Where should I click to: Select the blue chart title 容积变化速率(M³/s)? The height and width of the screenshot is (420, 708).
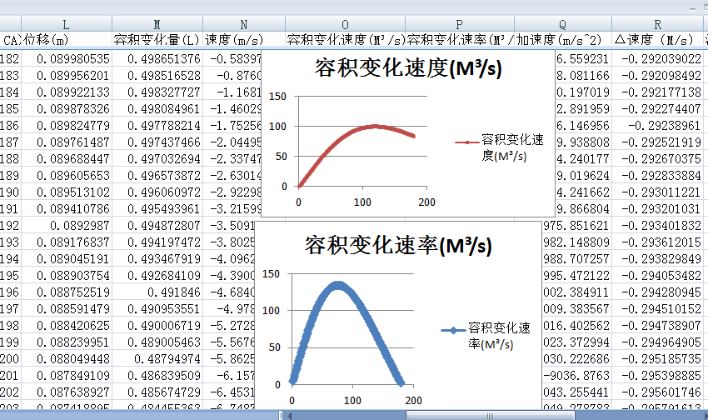pos(398,246)
